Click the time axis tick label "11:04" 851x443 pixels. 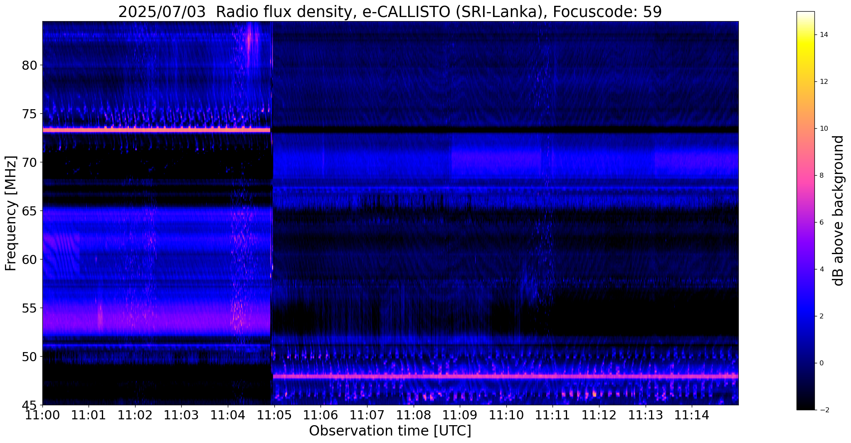pos(228,415)
